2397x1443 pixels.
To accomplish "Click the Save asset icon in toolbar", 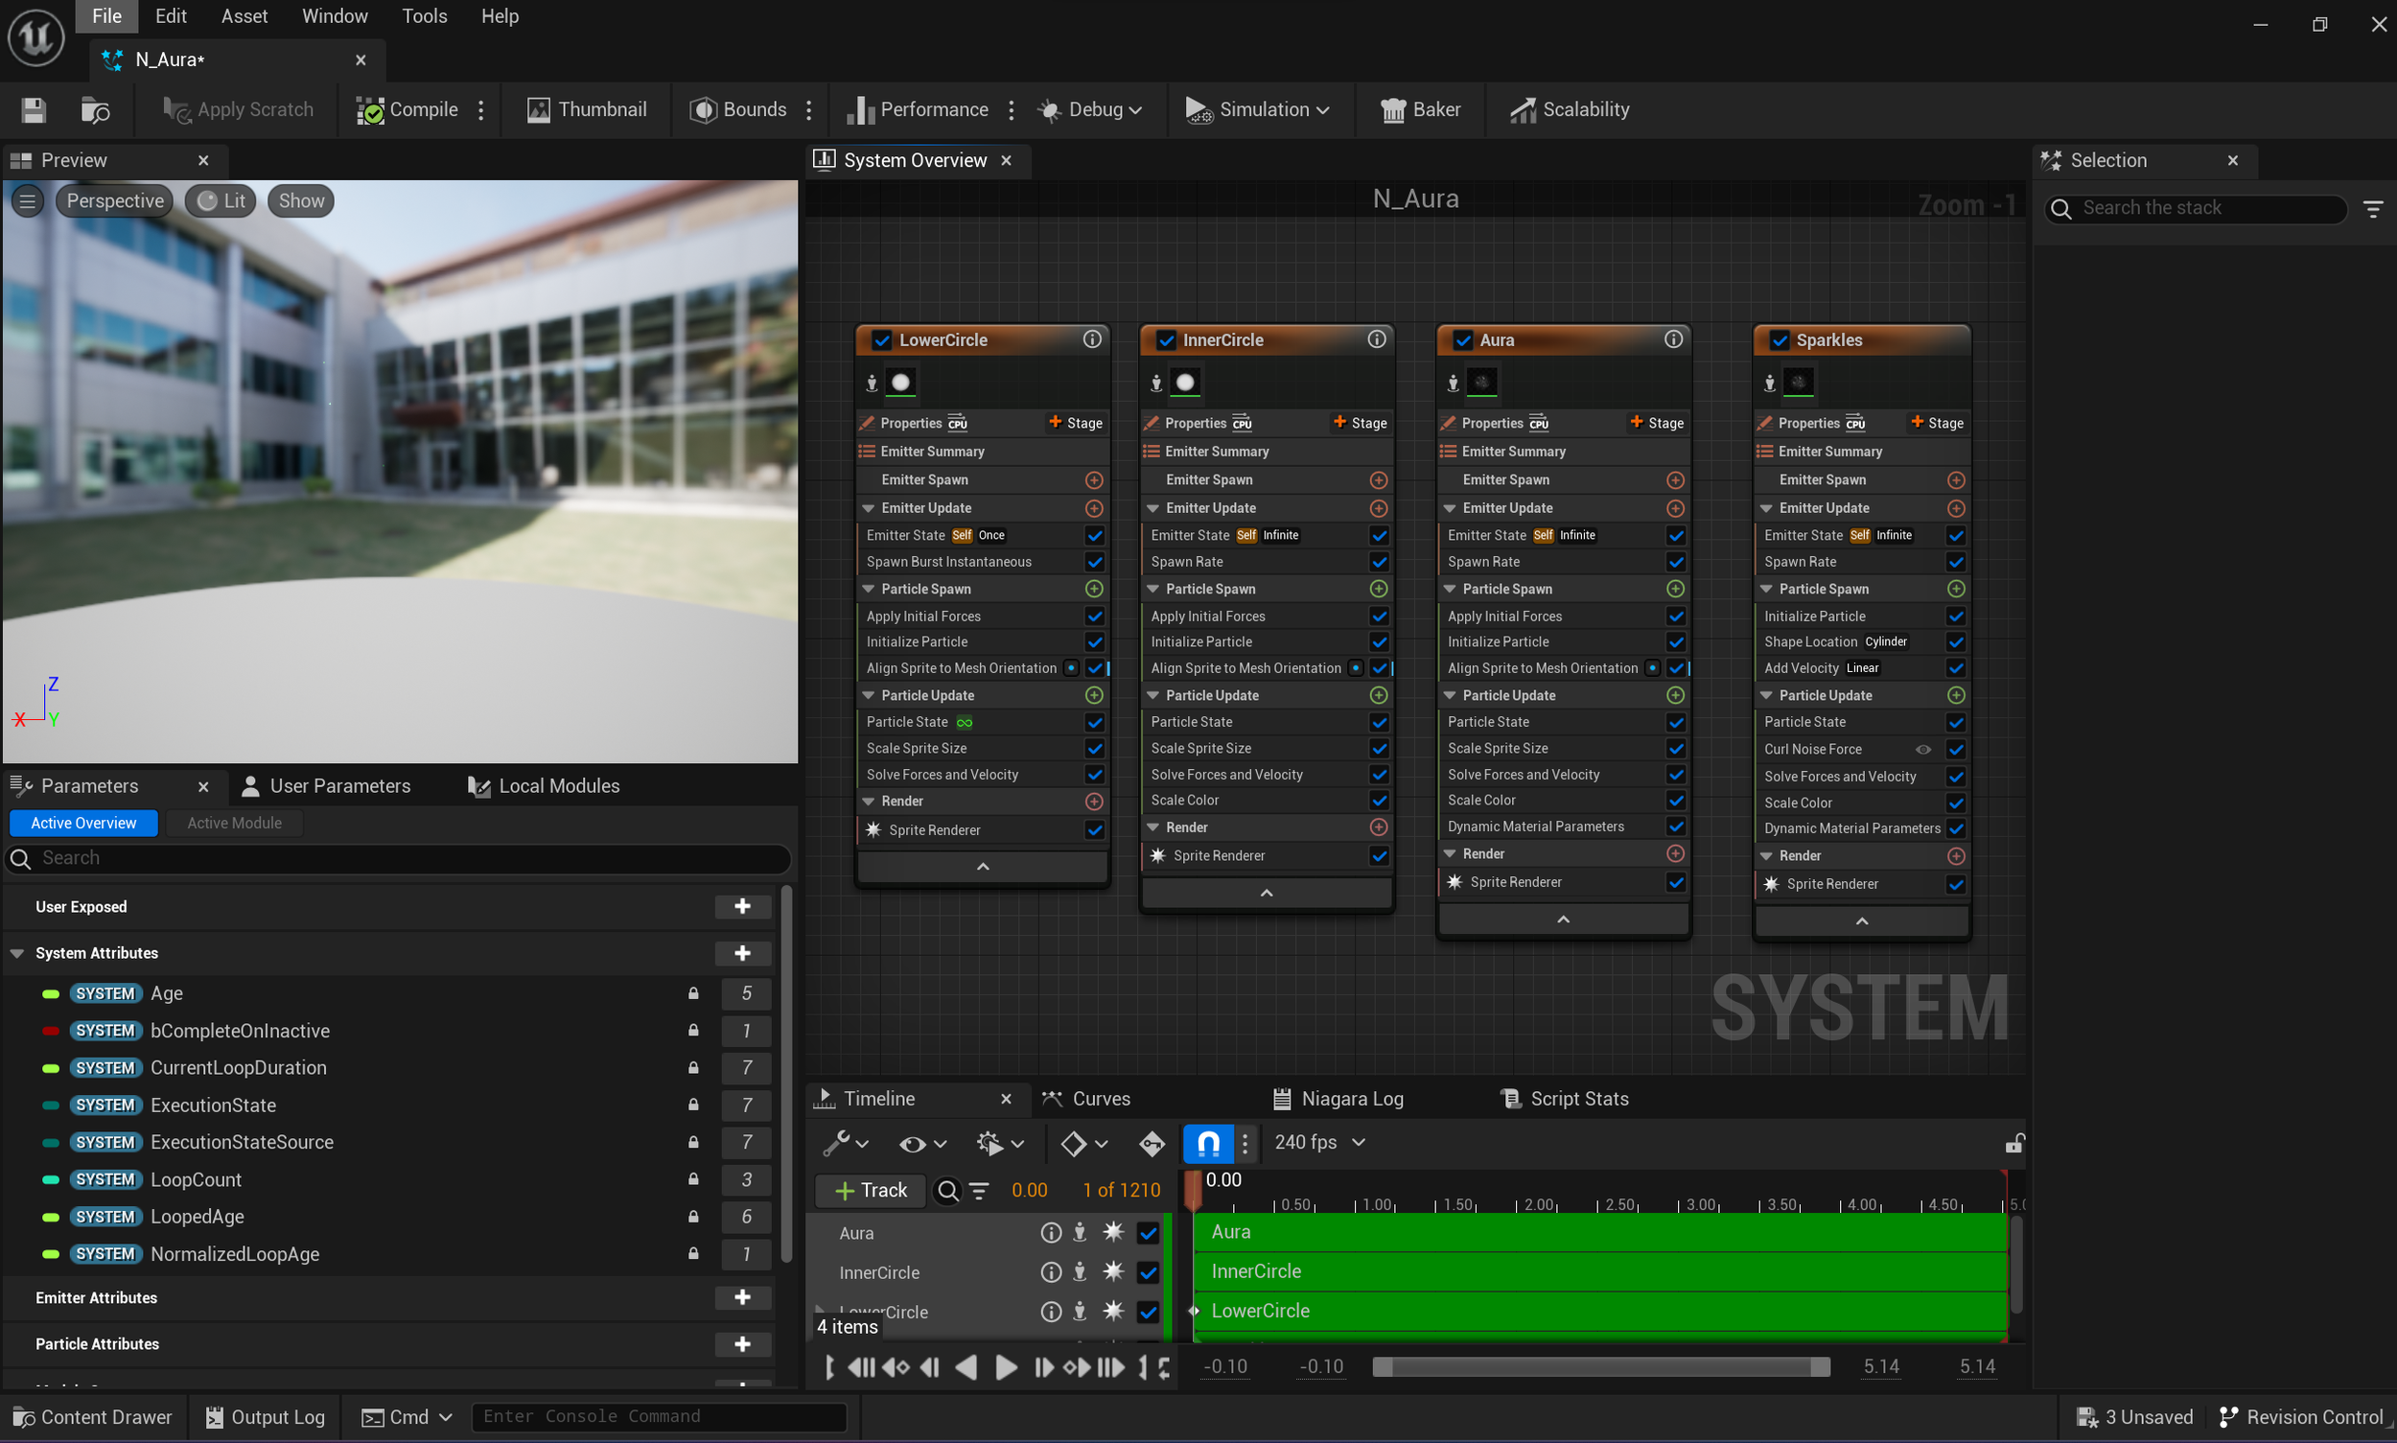I will (34, 110).
